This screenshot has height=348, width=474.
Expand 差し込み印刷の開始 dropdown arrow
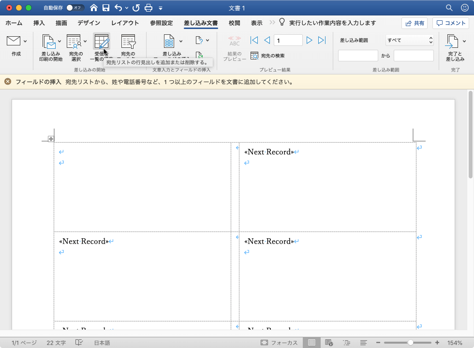59,42
